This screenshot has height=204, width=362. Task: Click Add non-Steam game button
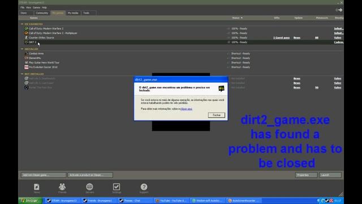(x=44, y=175)
